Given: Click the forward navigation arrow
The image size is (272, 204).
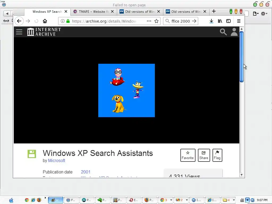Looking at the screenshot, I should point(28,21).
